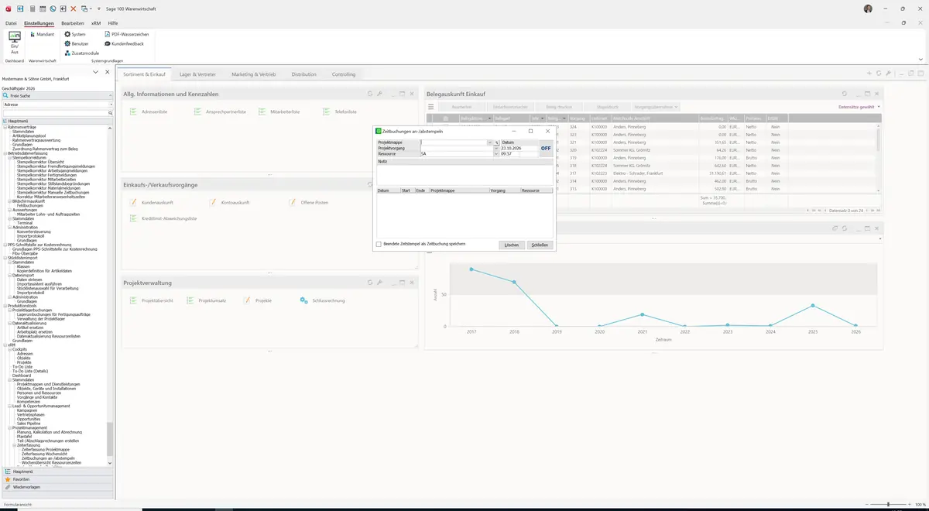The height and width of the screenshot is (511, 929).
Task: Adjust the zoom slider in the status bar
Action: [888, 504]
